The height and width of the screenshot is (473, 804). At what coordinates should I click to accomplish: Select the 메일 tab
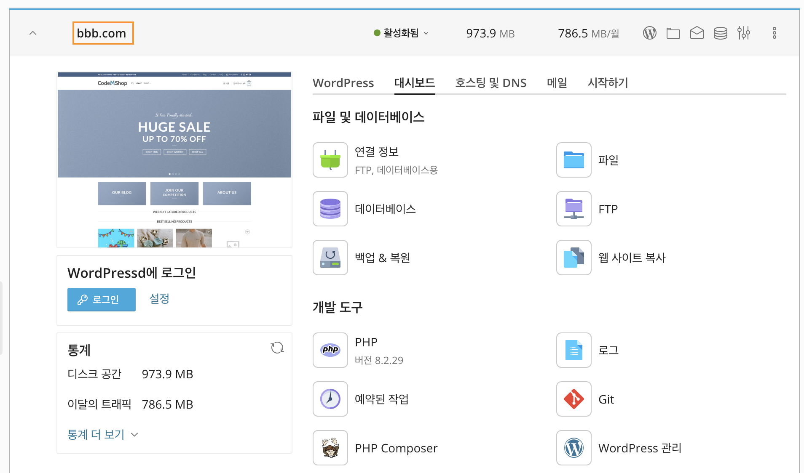click(x=557, y=83)
